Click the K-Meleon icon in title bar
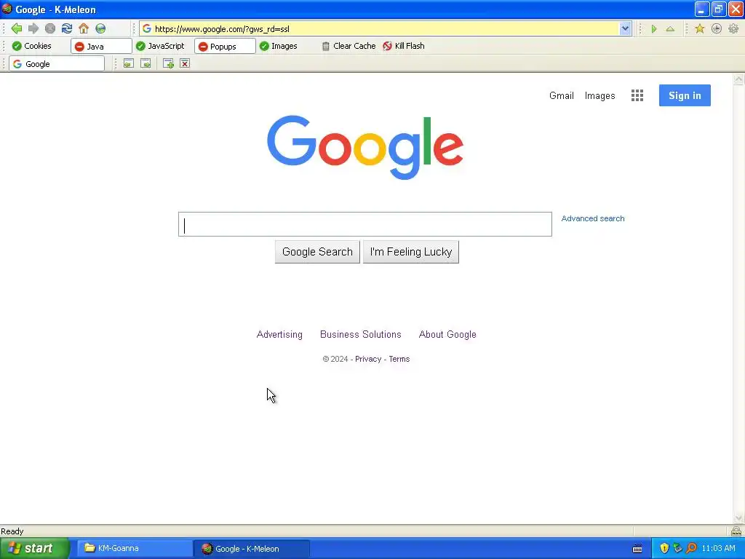 (x=7, y=9)
